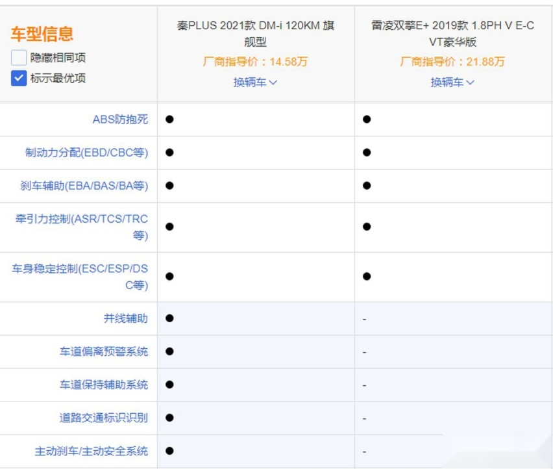The height and width of the screenshot is (469, 553).
Task: Open the 车身稳定控制(ESC/ESP/DSC等) link
Action: (80, 277)
